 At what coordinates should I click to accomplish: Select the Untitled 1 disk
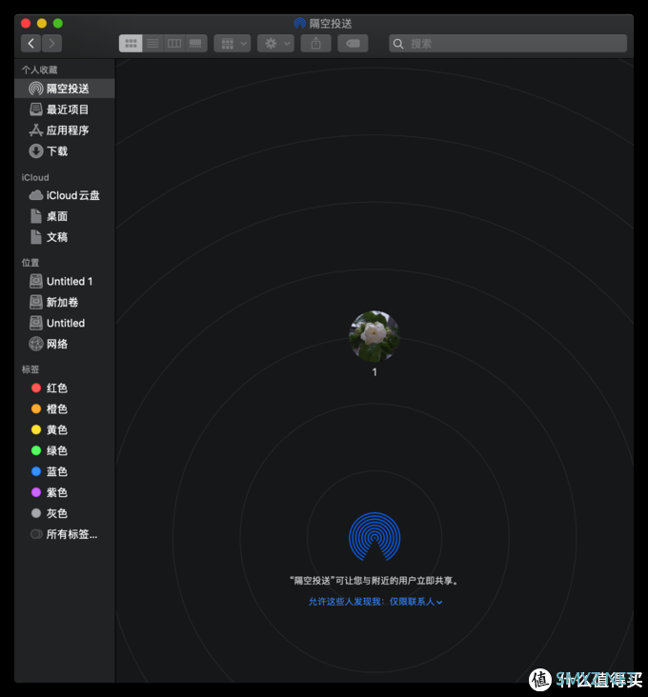pyautogui.click(x=65, y=281)
